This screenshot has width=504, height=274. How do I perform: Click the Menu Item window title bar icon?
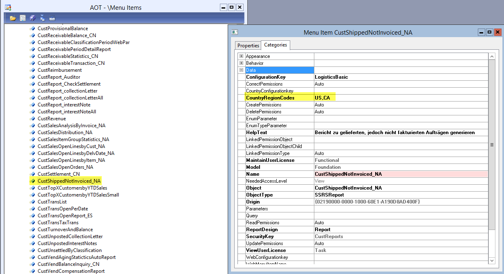(235, 32)
